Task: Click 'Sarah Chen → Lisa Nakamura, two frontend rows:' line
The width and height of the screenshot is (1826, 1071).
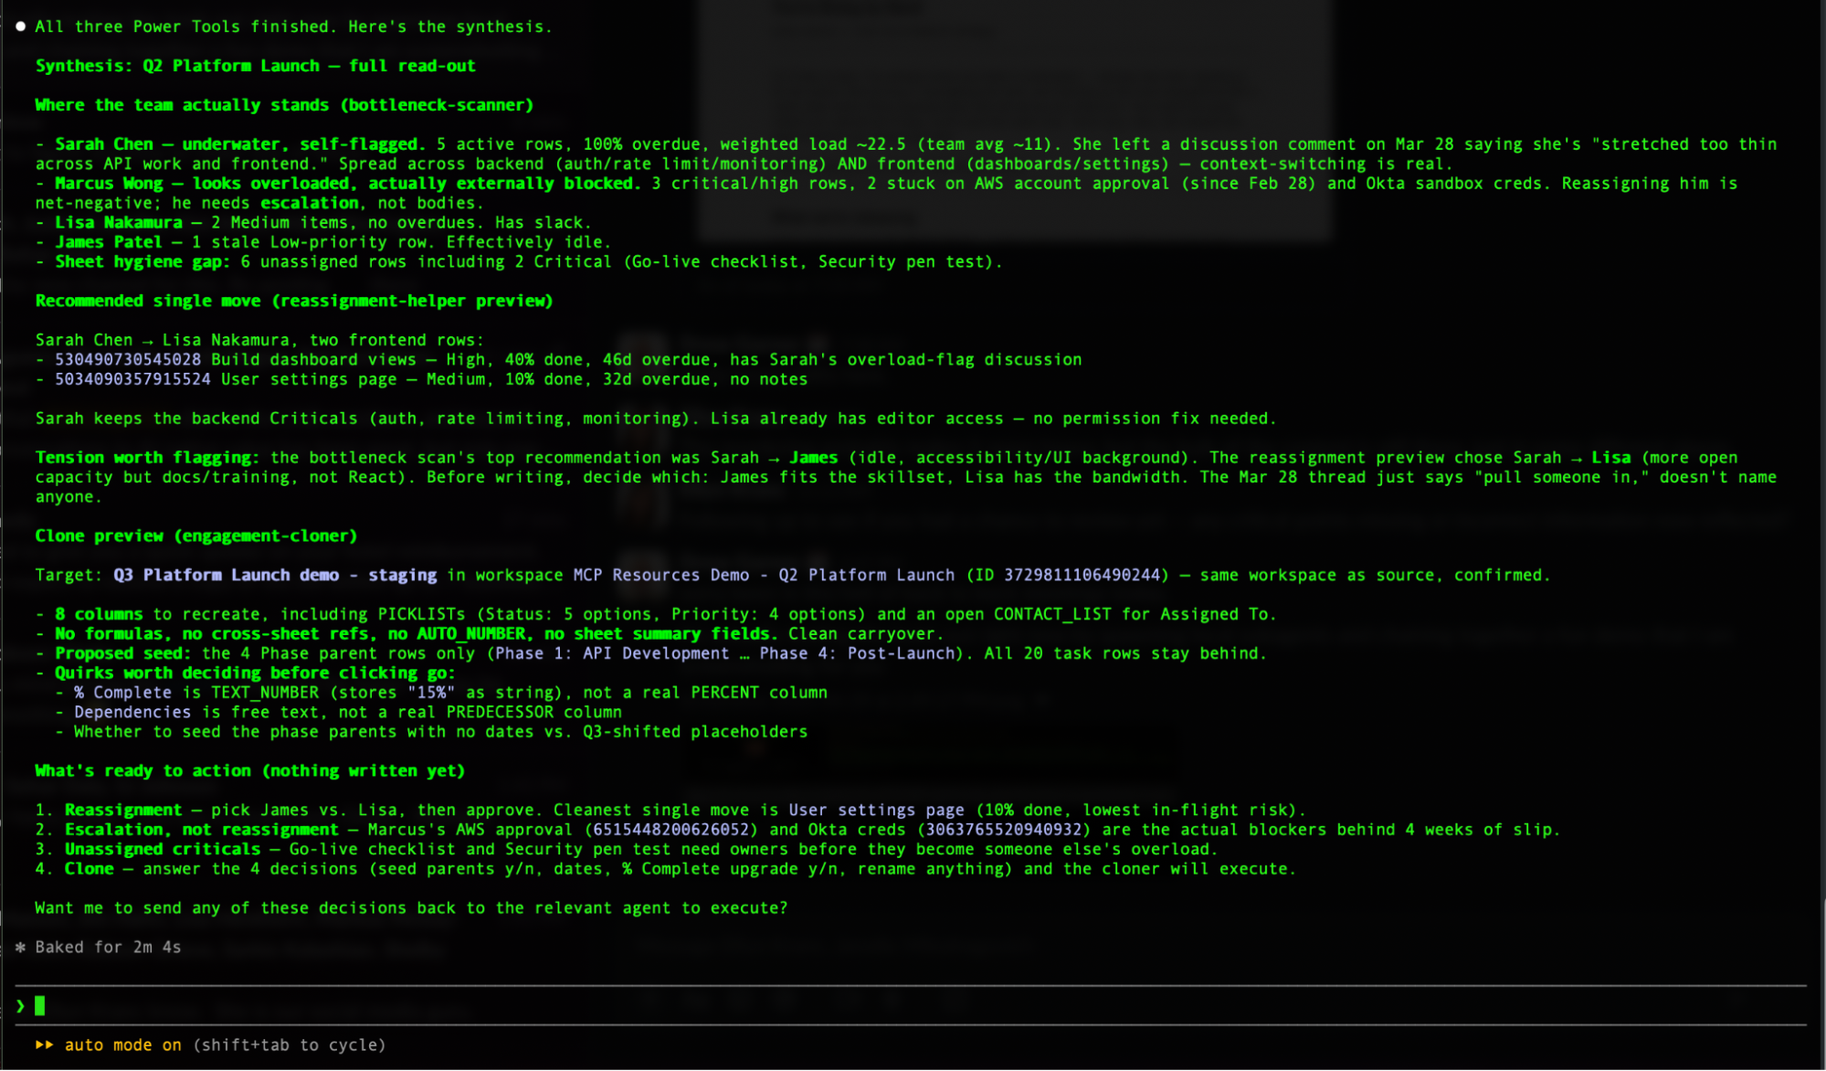Action: click(260, 340)
